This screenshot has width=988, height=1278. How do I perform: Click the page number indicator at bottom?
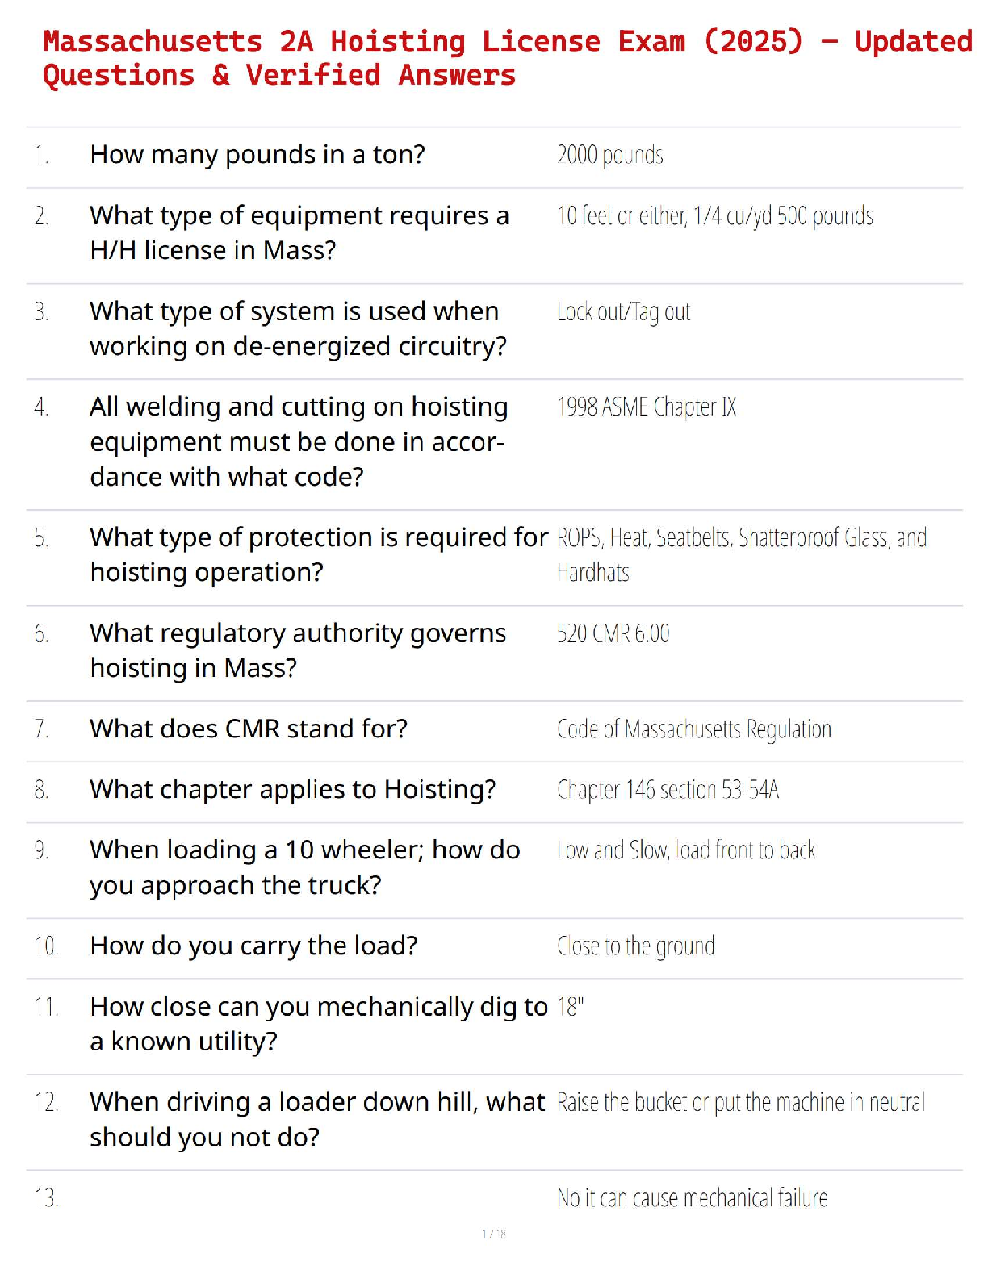494,1234
